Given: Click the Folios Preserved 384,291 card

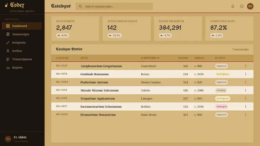Looking at the screenshot, I should tap(178, 29).
